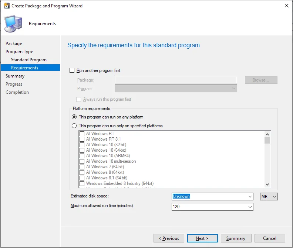Enable Run another program first checkbox
Viewport: 293px width, 248px height.
tap(72, 70)
